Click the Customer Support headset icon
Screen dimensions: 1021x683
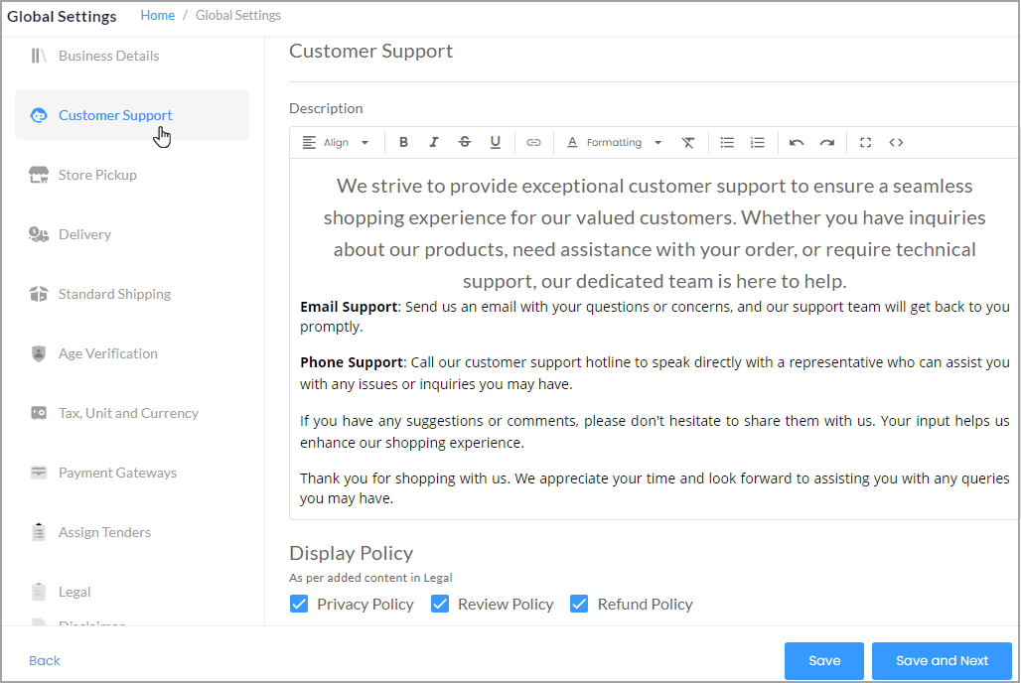tap(39, 115)
